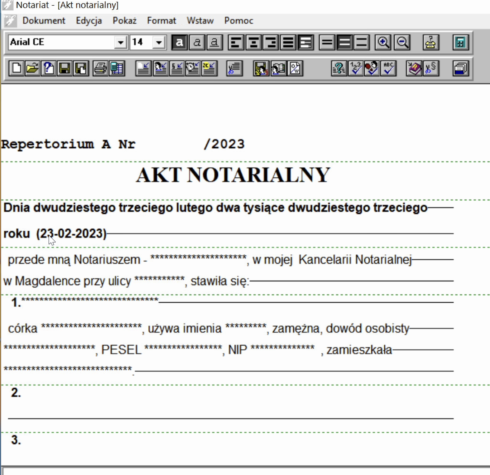Click the Repertorium A Nr text

68,144
